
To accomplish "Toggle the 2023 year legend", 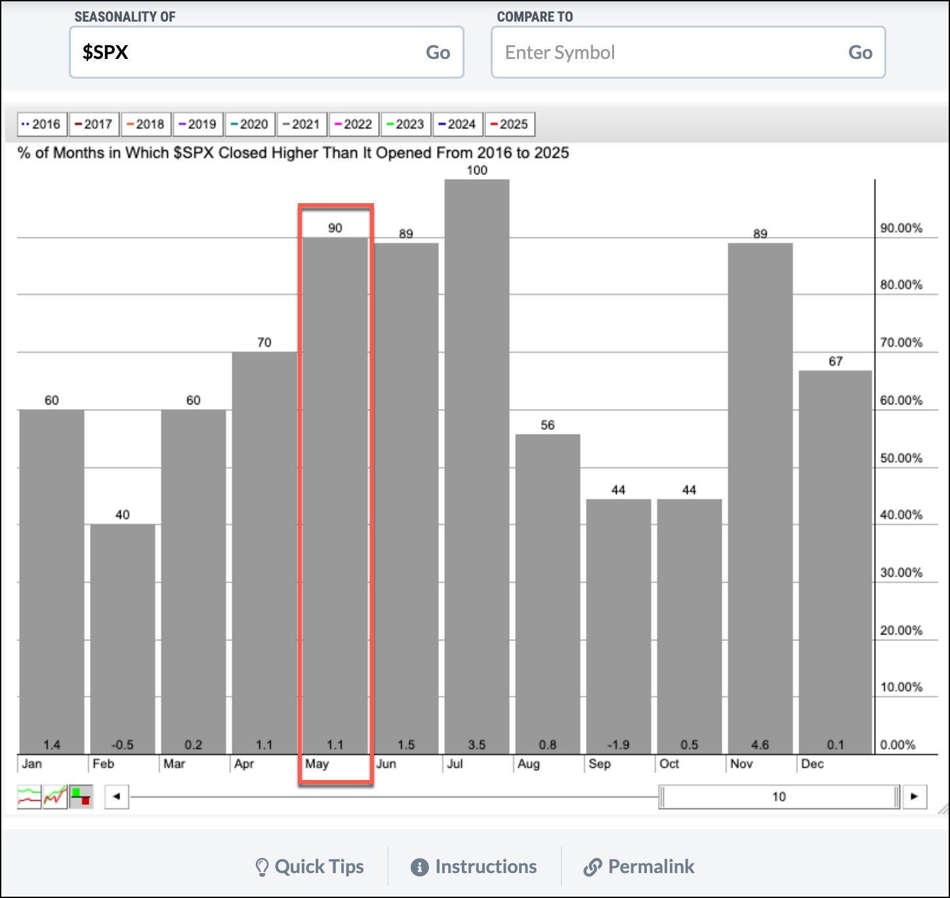I will (405, 124).
